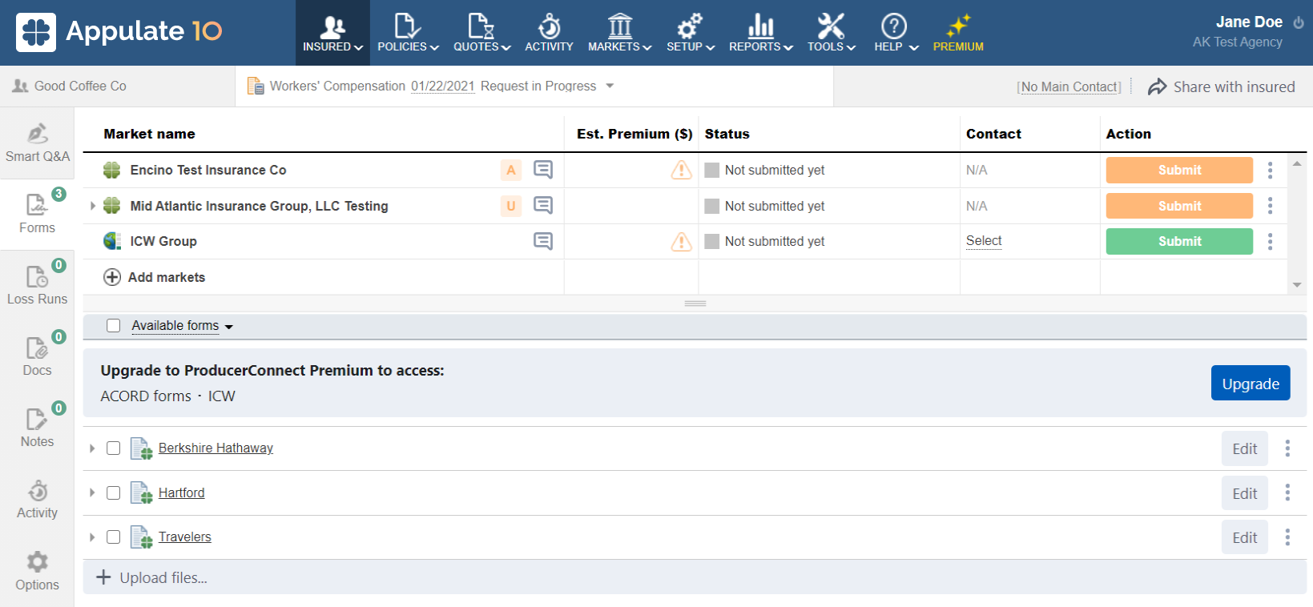Click the U badge for Mid Atlantic
Image resolution: width=1313 pixels, height=607 pixels.
(511, 206)
